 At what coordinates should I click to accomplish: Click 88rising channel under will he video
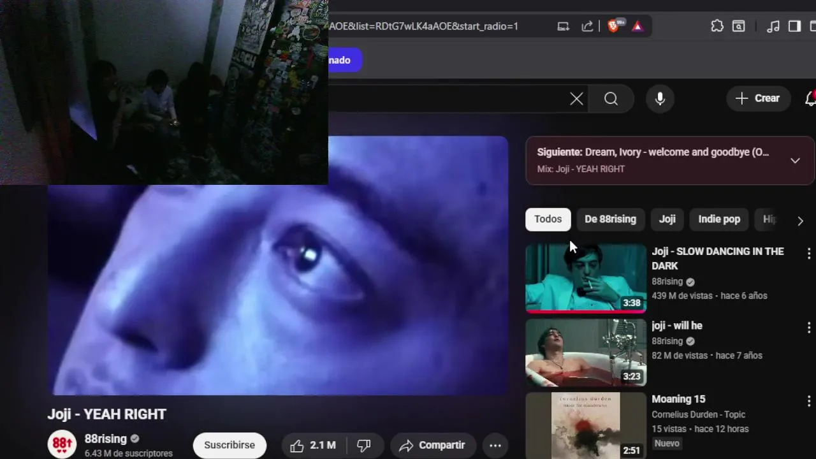pos(667,341)
